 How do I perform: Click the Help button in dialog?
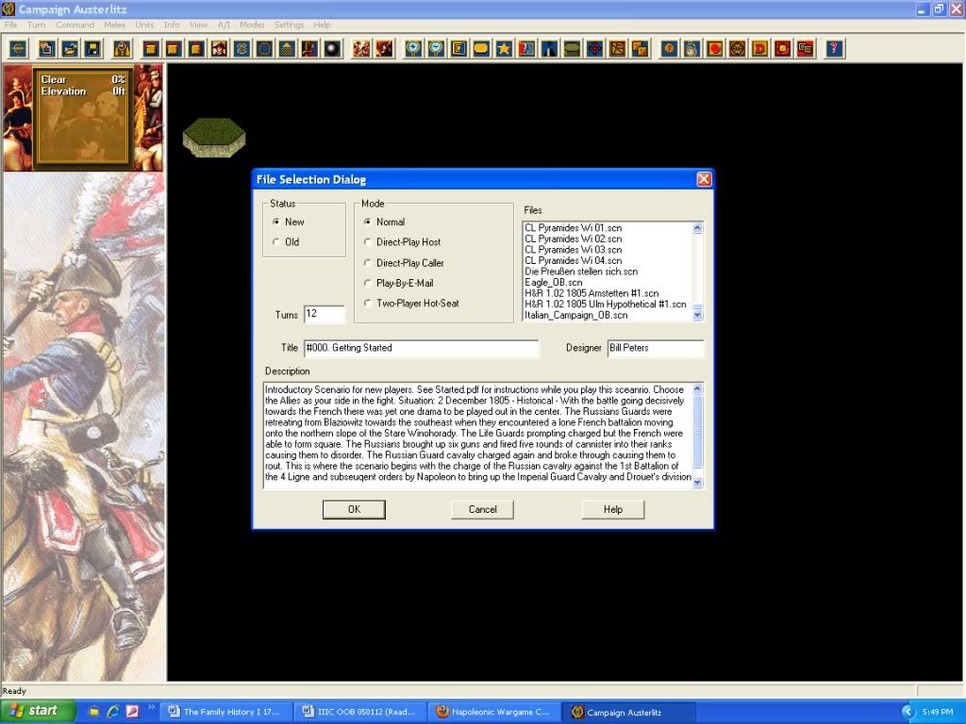point(613,509)
